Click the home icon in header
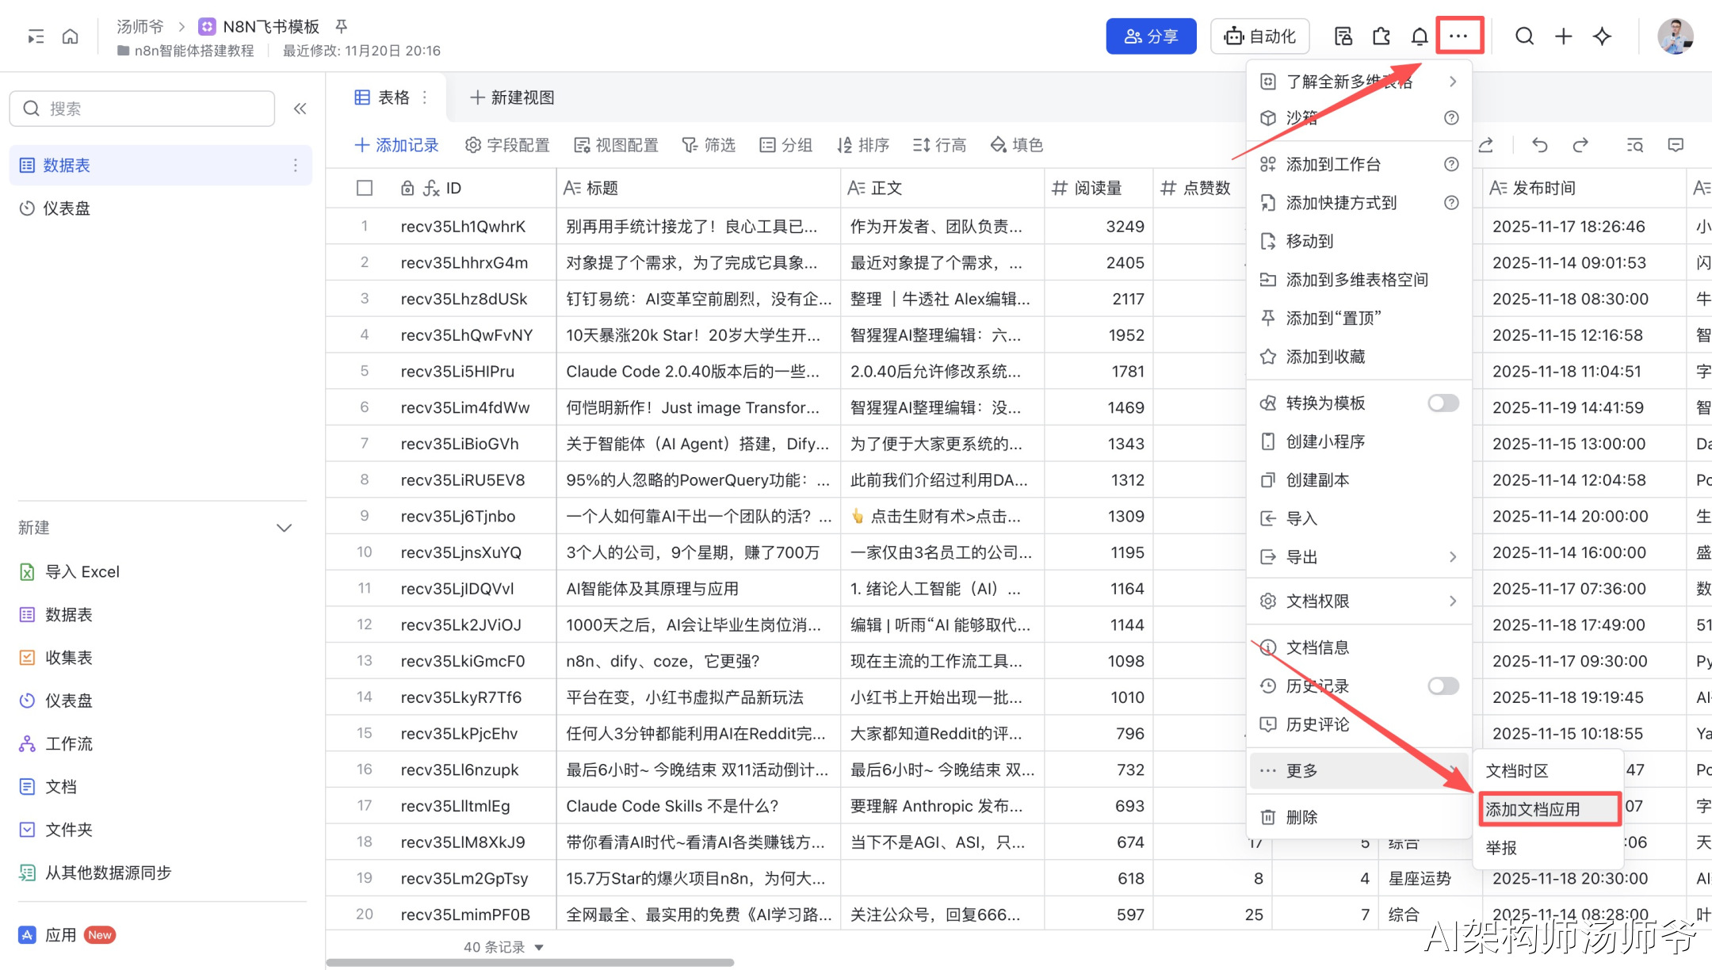 pyautogui.click(x=71, y=36)
